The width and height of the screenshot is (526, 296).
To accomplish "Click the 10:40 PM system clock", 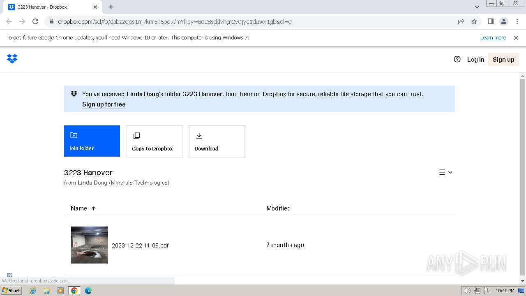I will (505, 291).
